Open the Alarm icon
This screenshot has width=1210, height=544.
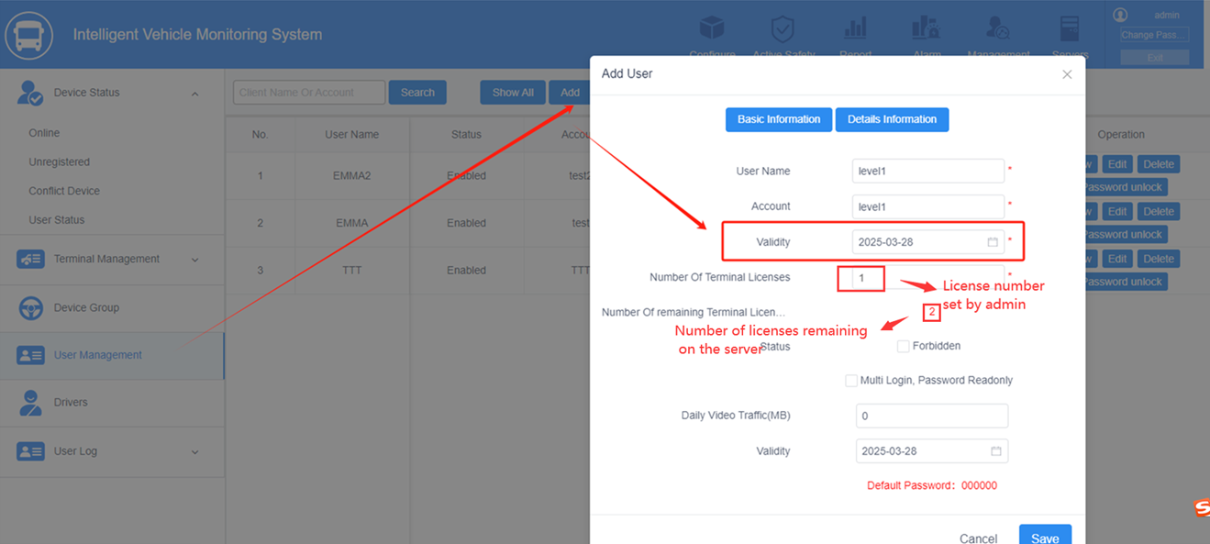pos(927,28)
